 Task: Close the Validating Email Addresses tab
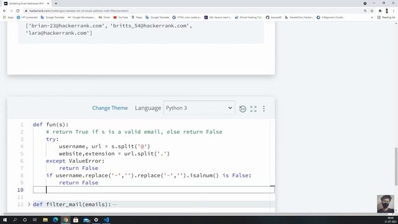coord(48,4)
